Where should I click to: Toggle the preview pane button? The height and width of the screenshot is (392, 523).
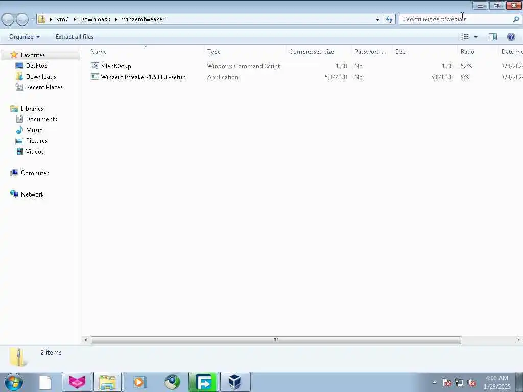493,37
